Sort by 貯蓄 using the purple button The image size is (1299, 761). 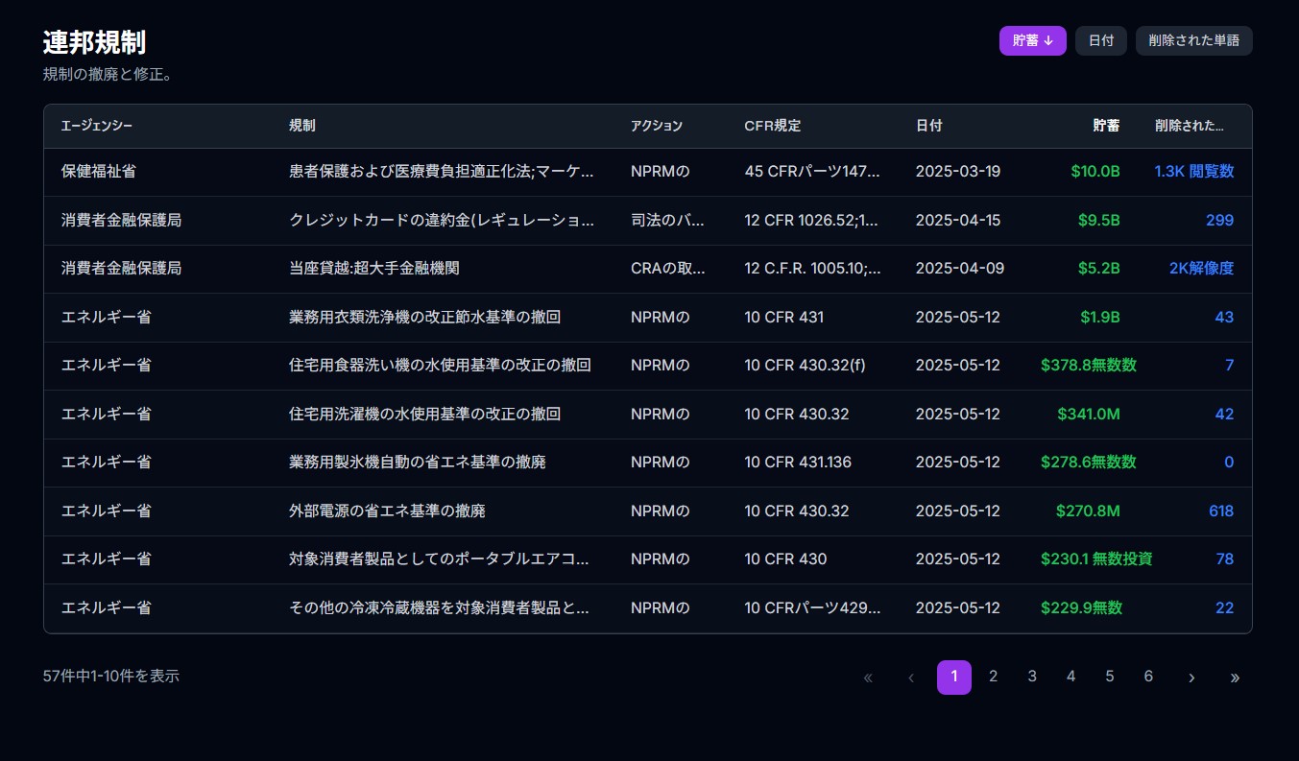point(1032,40)
